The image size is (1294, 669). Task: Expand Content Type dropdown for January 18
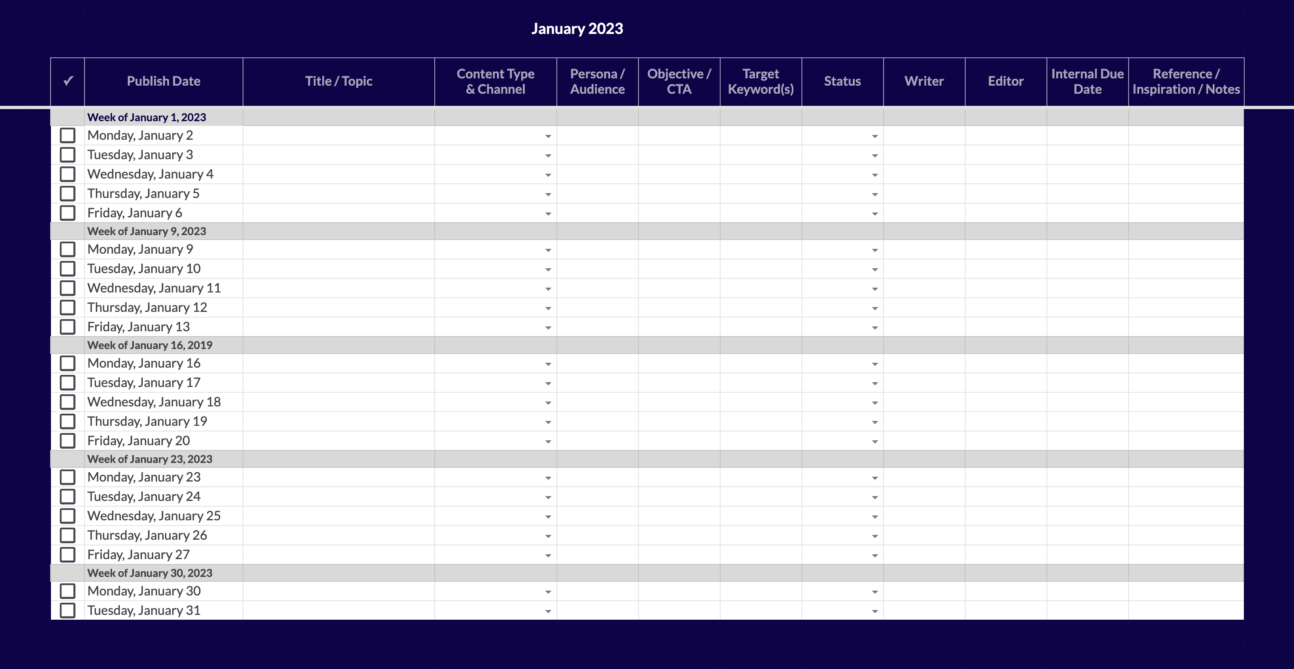point(548,403)
